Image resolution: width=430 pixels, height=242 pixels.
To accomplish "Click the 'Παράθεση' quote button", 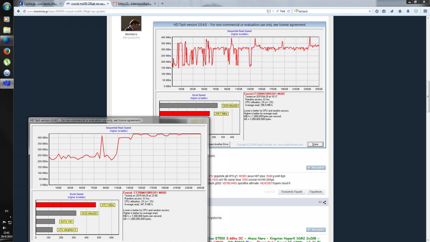I will click(x=316, y=191).
